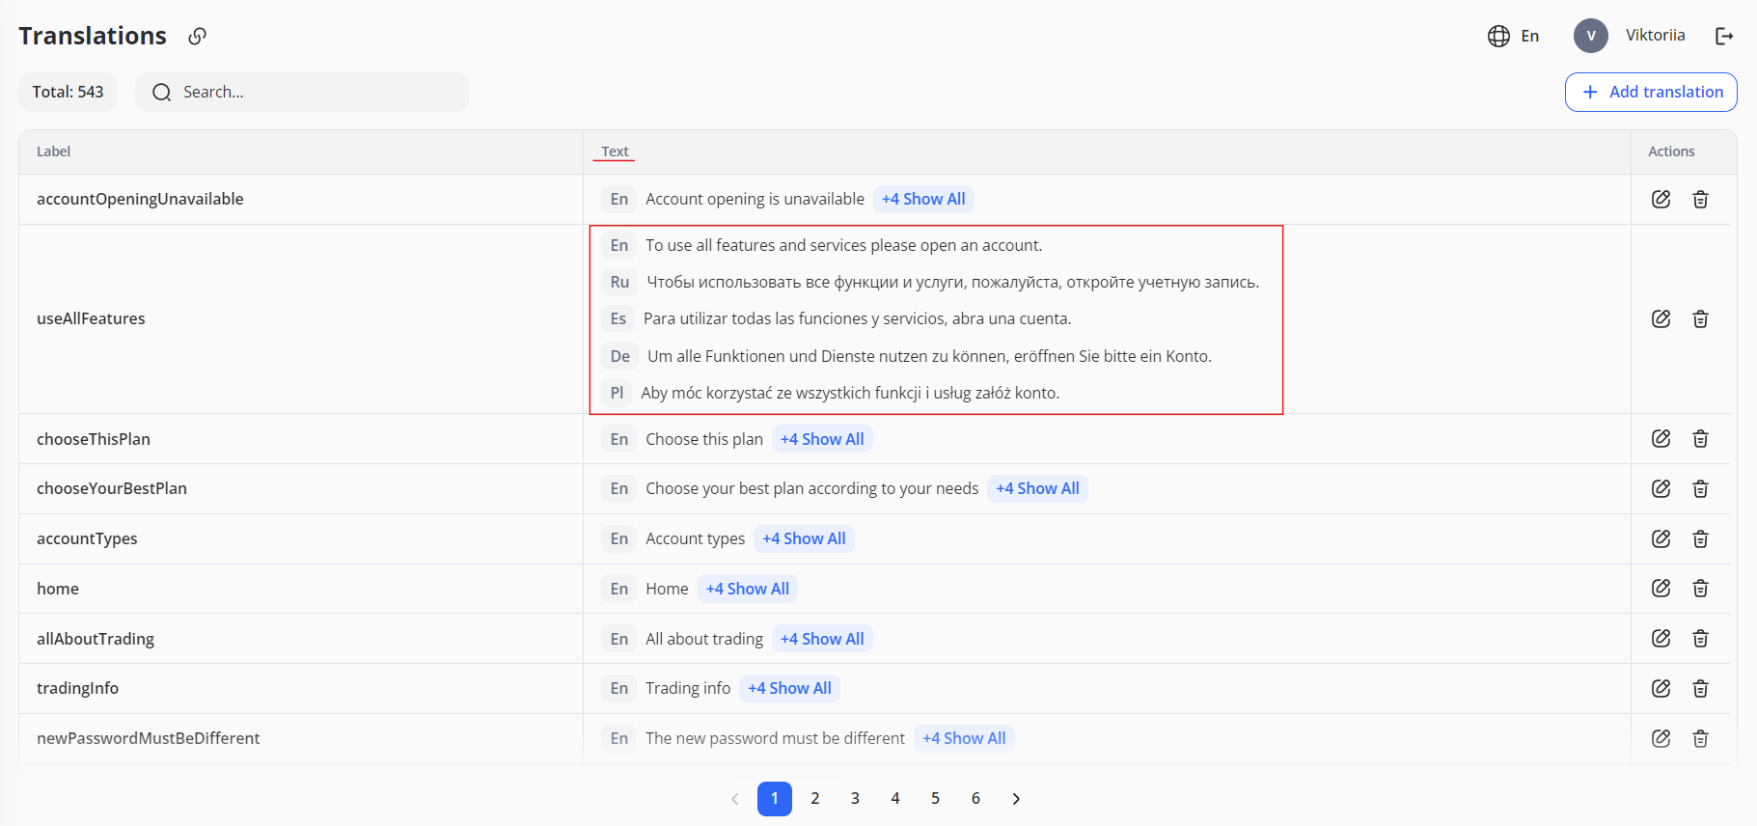Click Add translation button

point(1651,92)
